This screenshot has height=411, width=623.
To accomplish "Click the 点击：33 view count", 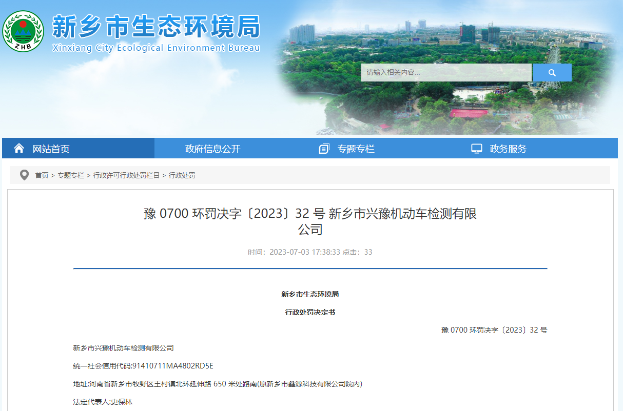I will pos(358,252).
